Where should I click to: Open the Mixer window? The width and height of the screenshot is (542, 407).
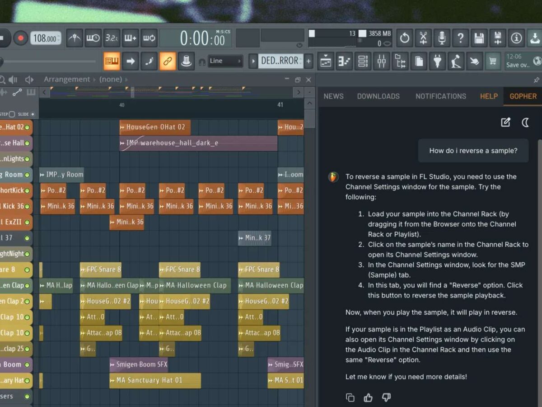click(381, 61)
